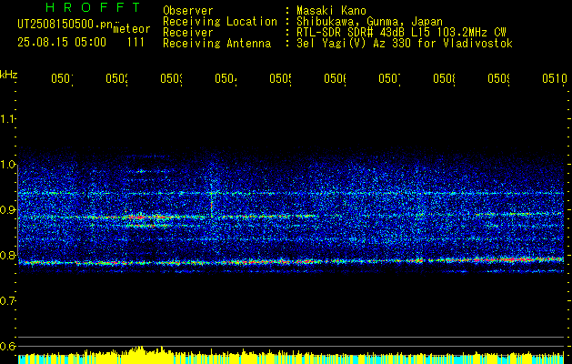
Task: Click the Receiving Antenna label
Action: [216, 44]
